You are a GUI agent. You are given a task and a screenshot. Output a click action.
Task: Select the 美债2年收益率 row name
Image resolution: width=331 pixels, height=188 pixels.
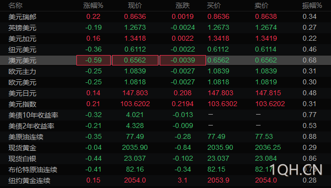(31, 126)
